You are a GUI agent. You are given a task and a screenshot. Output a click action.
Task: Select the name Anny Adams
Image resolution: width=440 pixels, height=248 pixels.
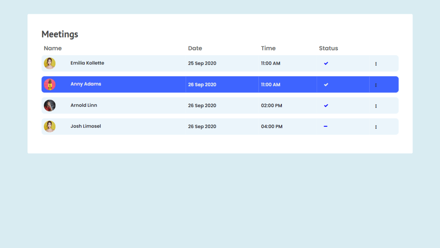[x=86, y=84]
